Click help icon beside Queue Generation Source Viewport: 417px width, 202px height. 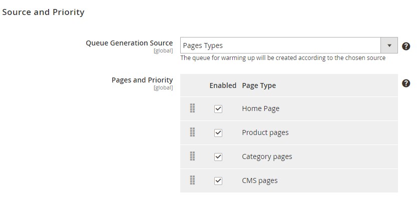406,46
